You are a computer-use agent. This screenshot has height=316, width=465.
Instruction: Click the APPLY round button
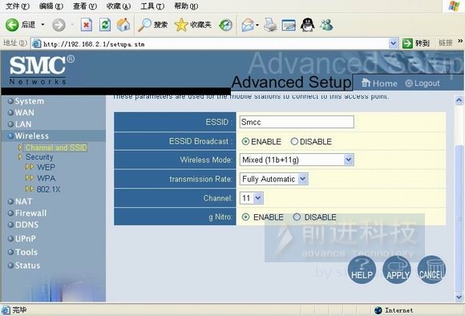[x=397, y=269]
